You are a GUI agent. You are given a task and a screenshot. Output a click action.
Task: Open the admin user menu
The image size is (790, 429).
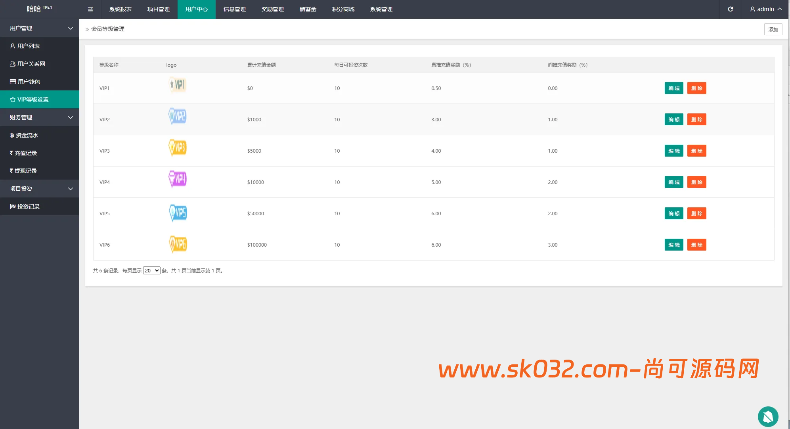[766, 9]
